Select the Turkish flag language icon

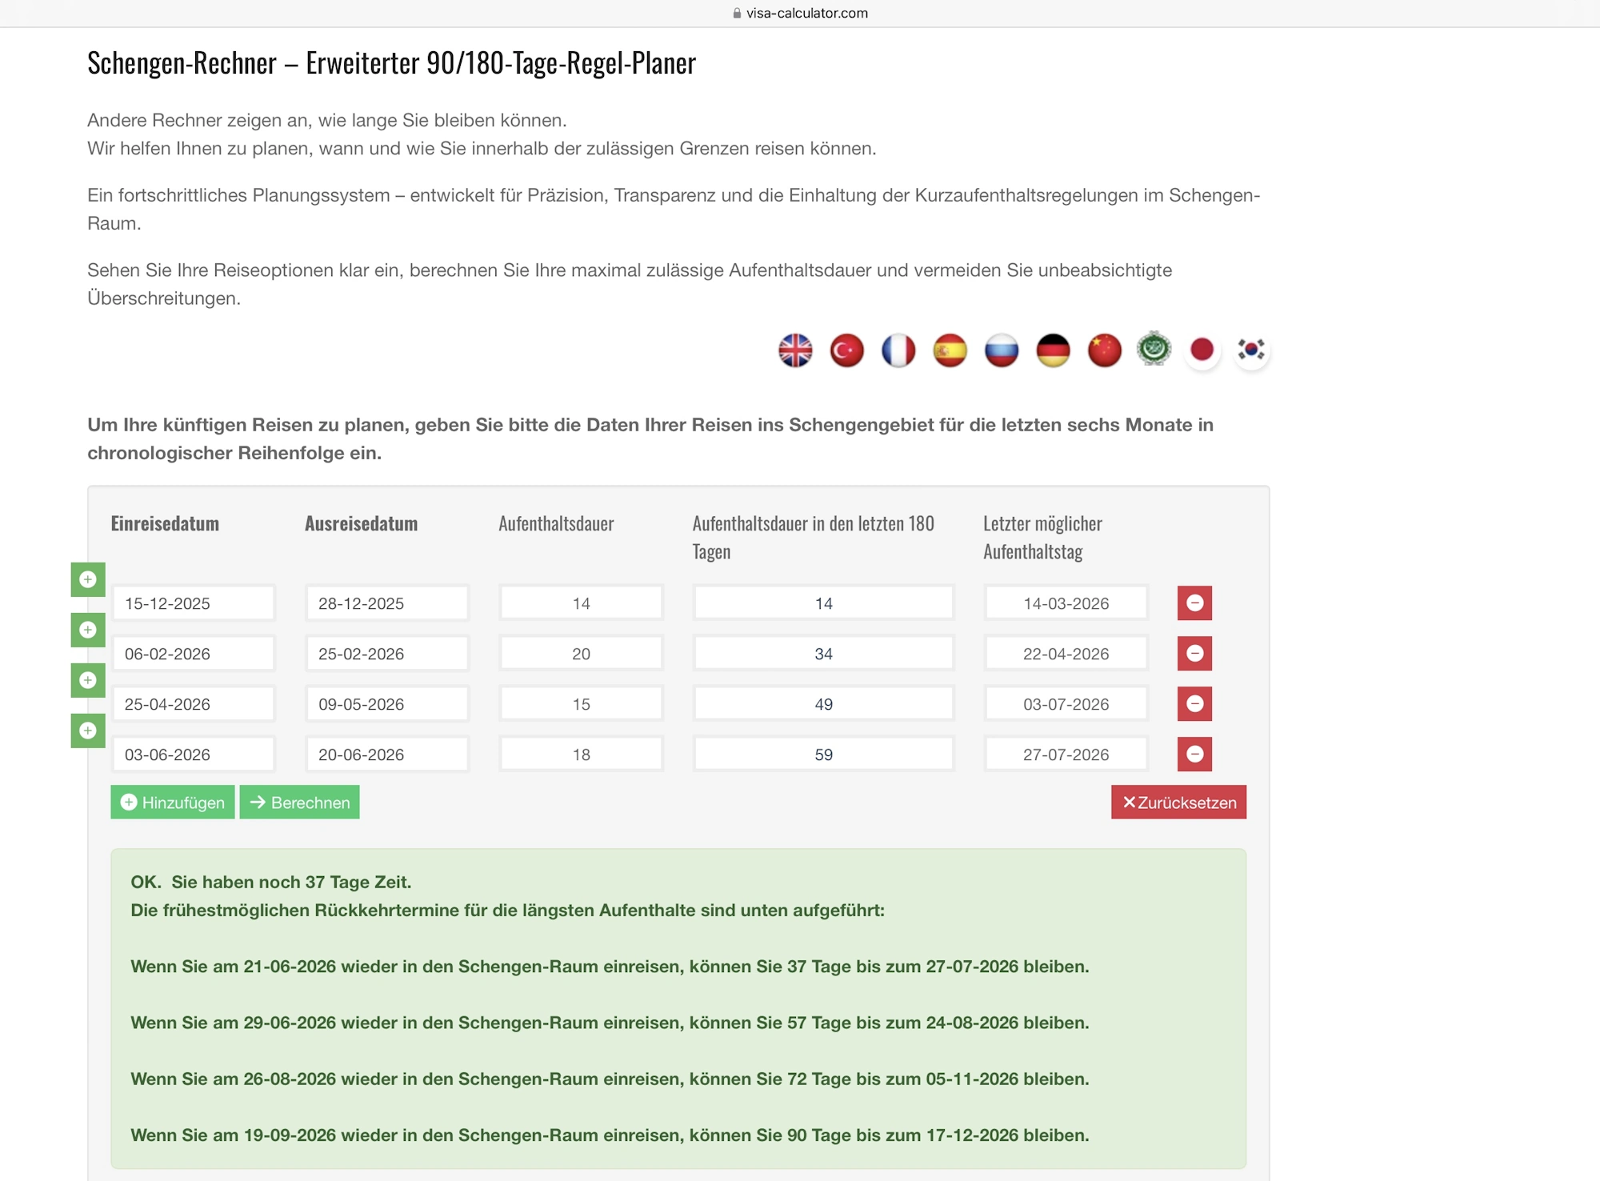click(846, 350)
